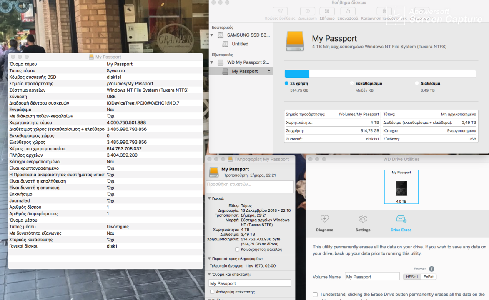
Task: Toggle the Απόκρυψη επέκτασης checkbox
Action: 212,292
